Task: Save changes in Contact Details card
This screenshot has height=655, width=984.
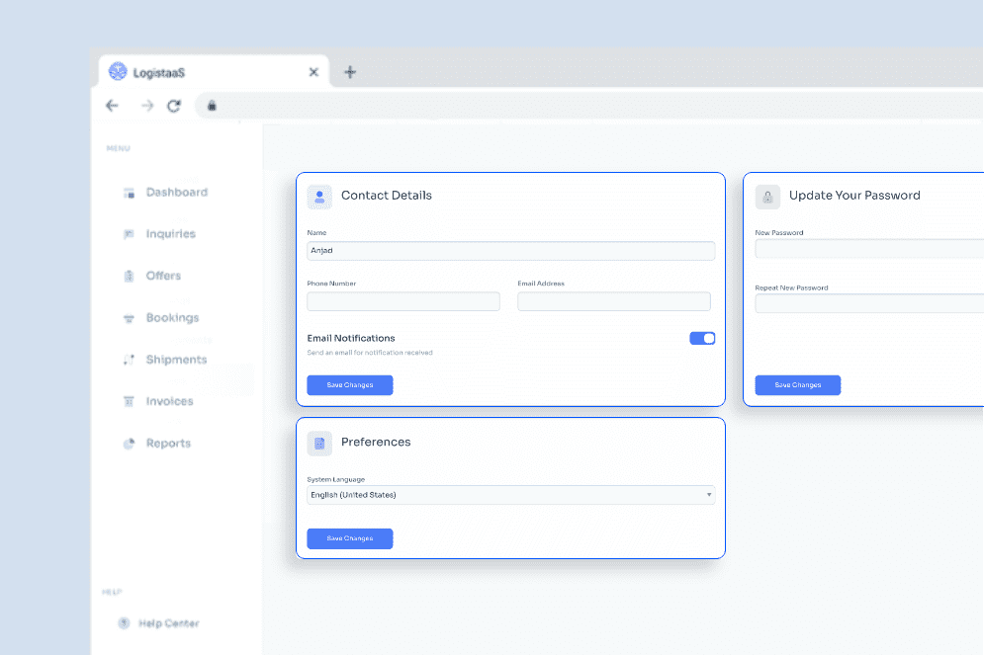Action: [x=349, y=385]
